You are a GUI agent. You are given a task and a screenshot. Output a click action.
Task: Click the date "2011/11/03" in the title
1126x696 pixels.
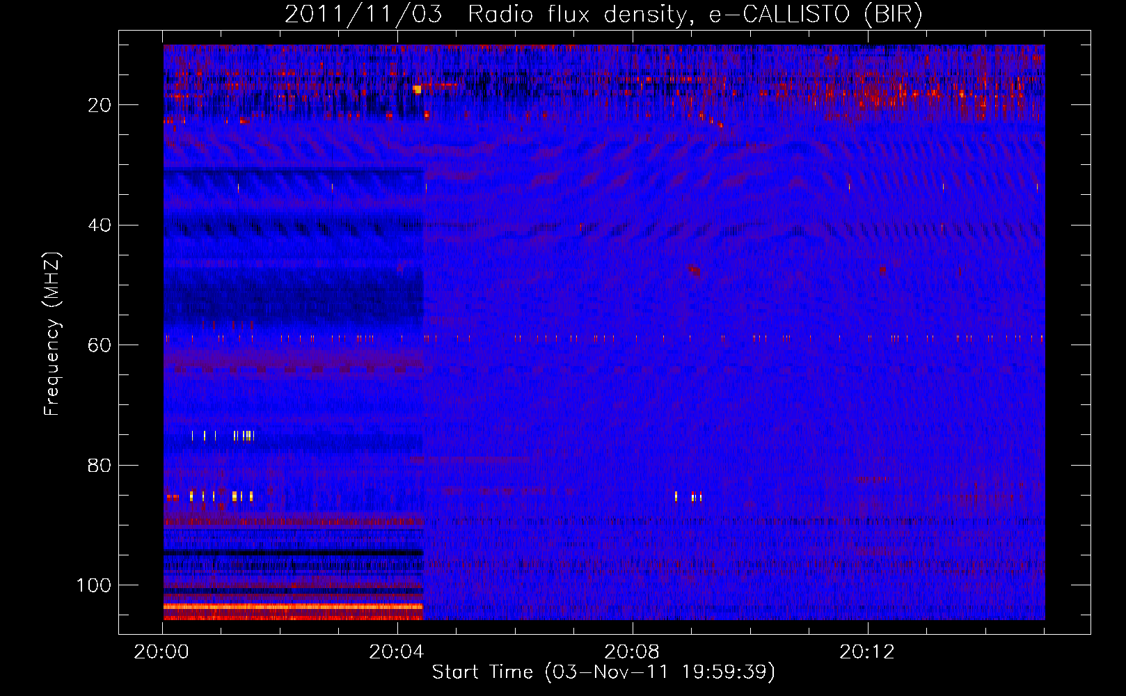[x=363, y=15]
